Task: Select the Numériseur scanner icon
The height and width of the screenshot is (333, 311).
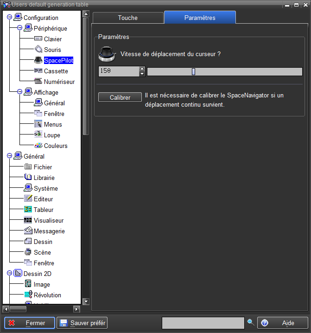Action: (x=38, y=82)
